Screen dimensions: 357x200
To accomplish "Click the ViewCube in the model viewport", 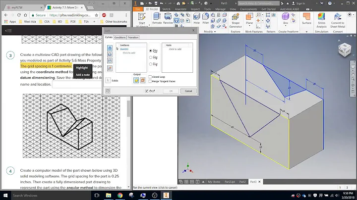I will coord(344,50).
